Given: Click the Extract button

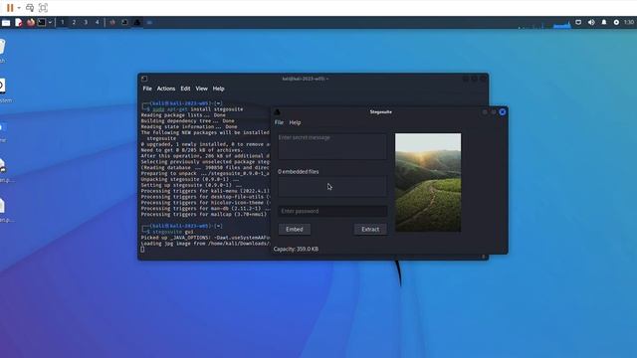Looking at the screenshot, I should coord(370,230).
